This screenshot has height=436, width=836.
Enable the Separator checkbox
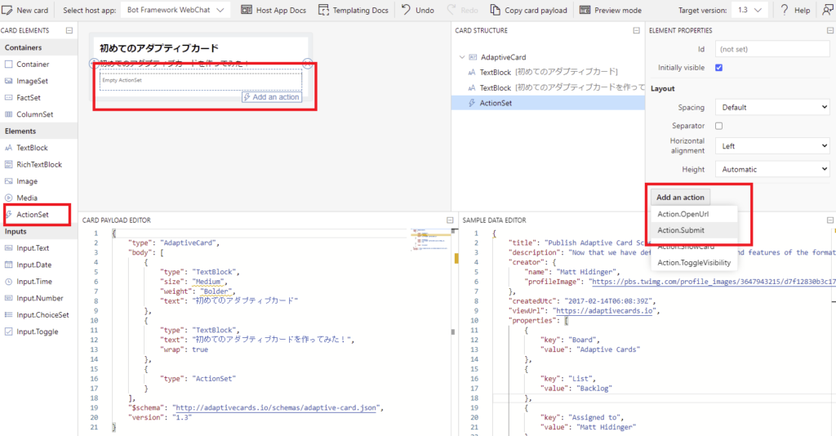click(x=718, y=126)
